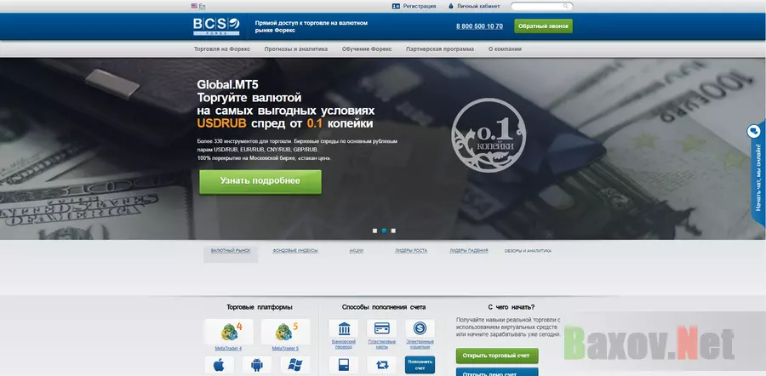Click the Узнать подробнее button
The image size is (766, 376).
pyautogui.click(x=260, y=182)
